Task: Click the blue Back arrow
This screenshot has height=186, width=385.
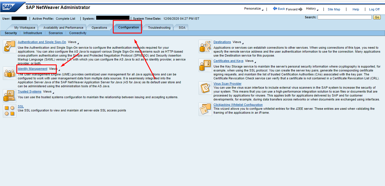Action: 275,9
